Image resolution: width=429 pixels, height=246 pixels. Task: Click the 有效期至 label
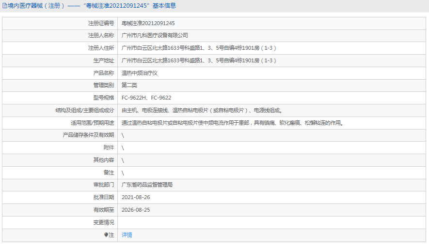[103, 210]
